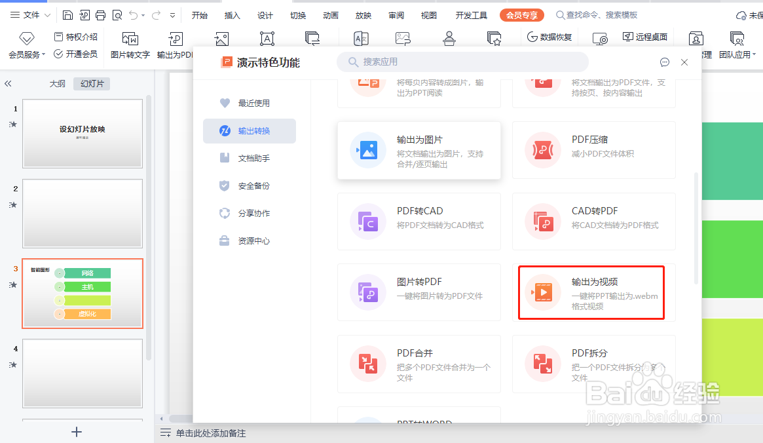
Task: Click the Redo arrow icon
Action: click(156, 15)
